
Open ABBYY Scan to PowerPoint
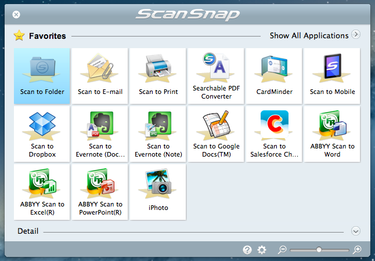point(100,191)
